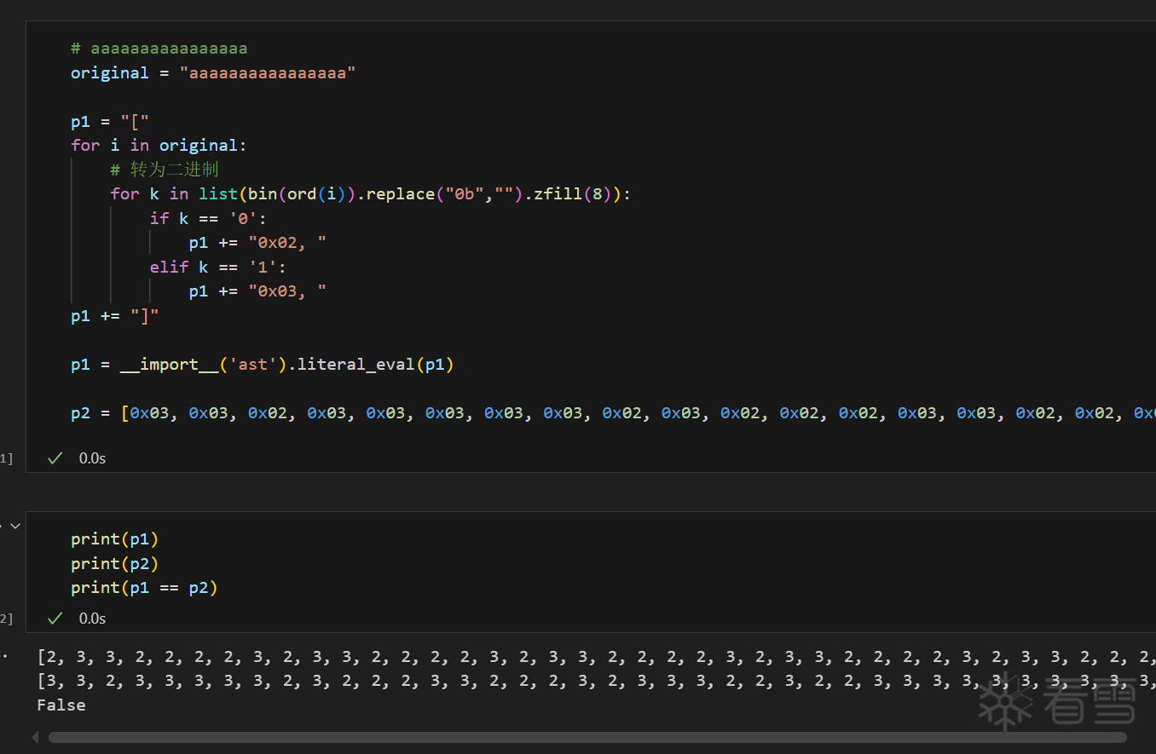Screen dimensions: 1156x754
Task: Click the execution count label of the second cell
Action: [6, 619]
